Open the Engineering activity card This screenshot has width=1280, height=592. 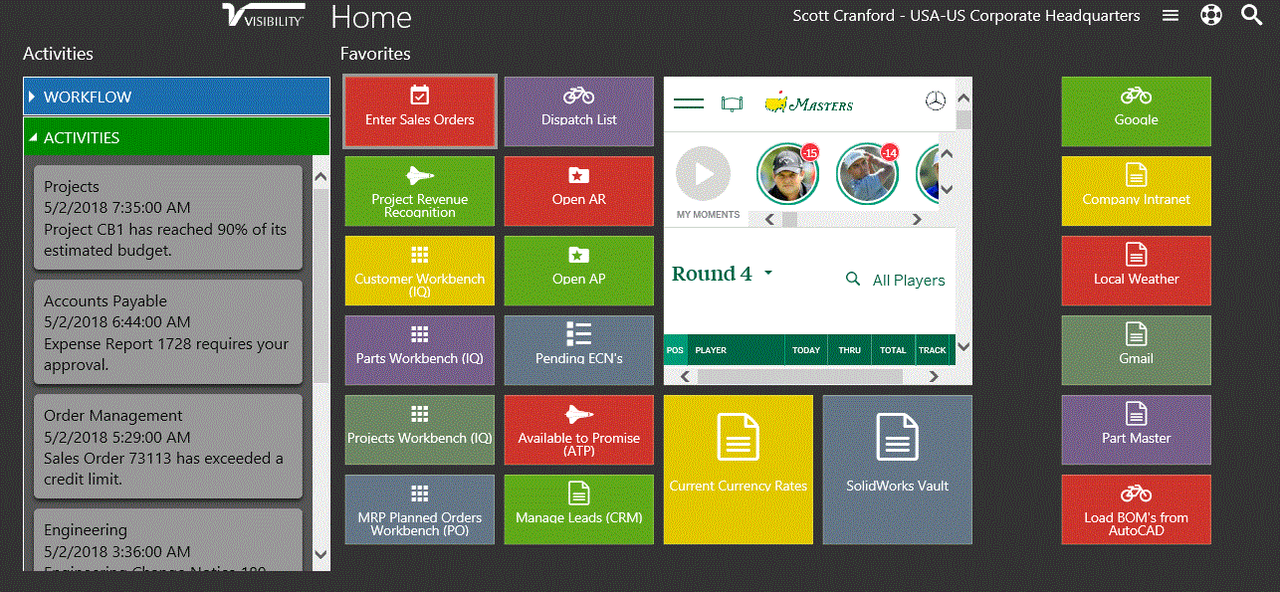(167, 540)
